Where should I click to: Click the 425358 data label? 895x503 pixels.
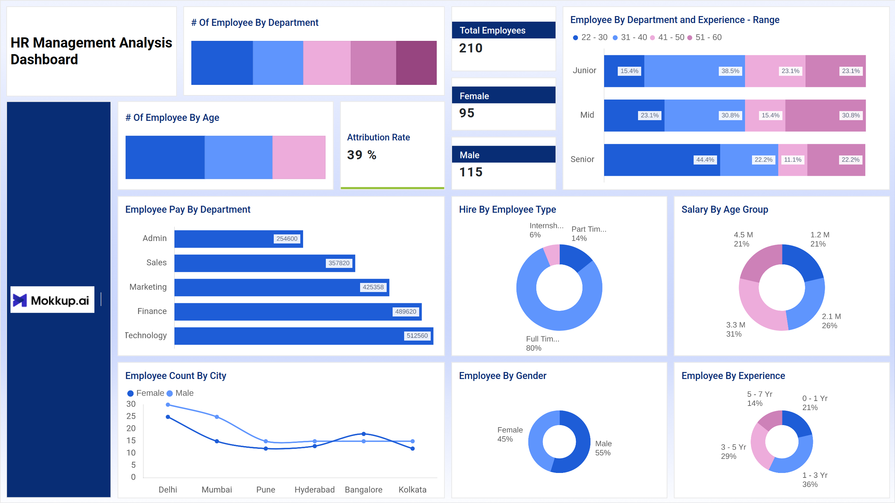pos(373,287)
